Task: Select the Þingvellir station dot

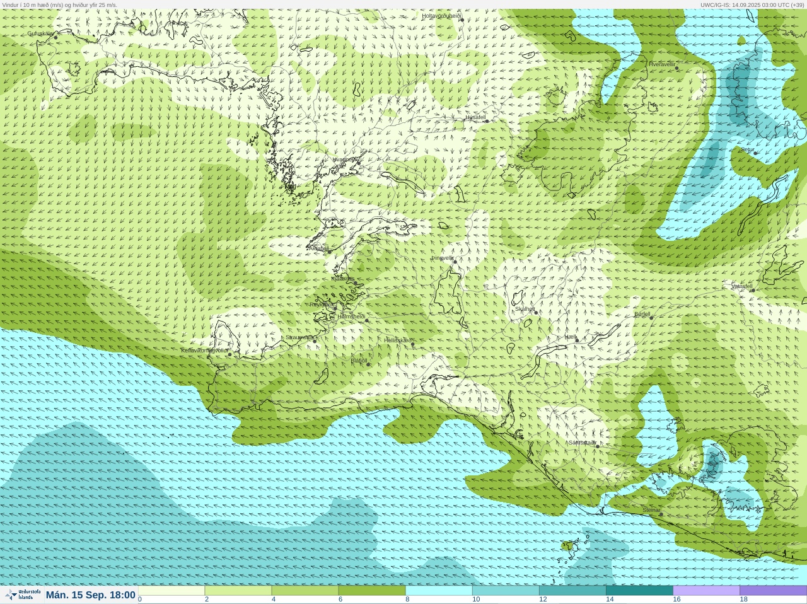Action: coord(455,261)
